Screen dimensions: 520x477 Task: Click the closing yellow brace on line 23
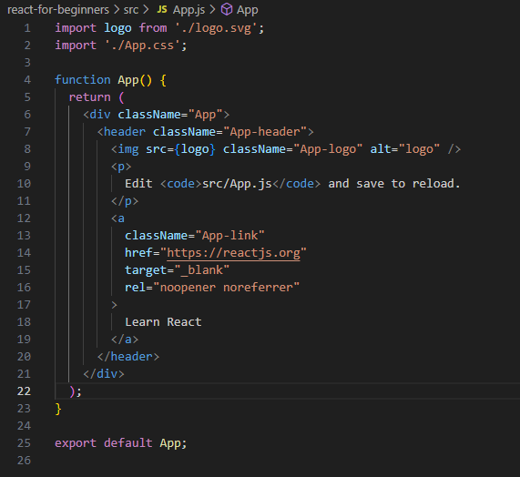(58, 409)
